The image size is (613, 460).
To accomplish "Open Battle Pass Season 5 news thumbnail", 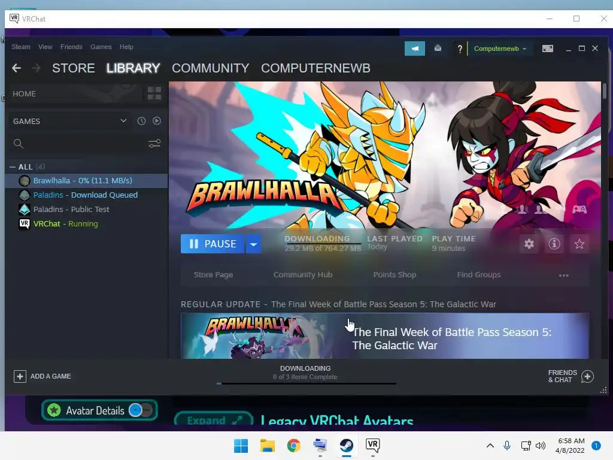I will pos(258,336).
